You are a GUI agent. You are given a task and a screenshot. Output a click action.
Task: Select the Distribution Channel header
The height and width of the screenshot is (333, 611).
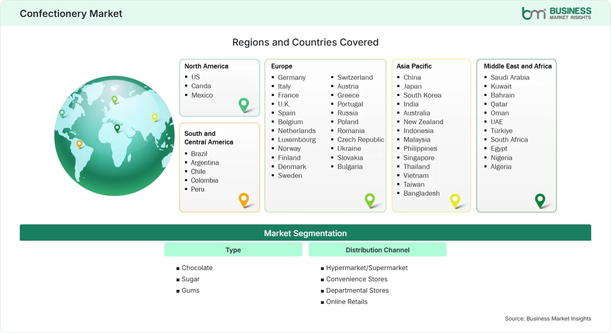tap(377, 250)
